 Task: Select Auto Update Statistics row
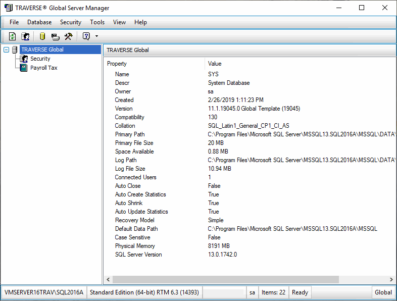point(250,212)
